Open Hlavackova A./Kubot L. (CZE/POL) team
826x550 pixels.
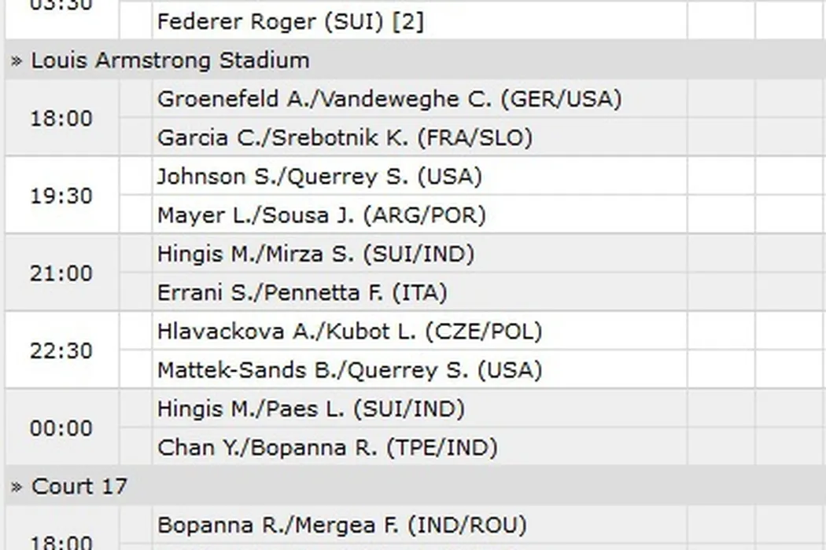349,331
